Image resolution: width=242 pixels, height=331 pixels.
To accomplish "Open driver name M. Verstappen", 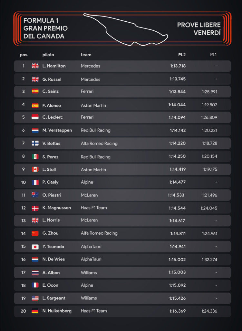I will click(57, 130).
